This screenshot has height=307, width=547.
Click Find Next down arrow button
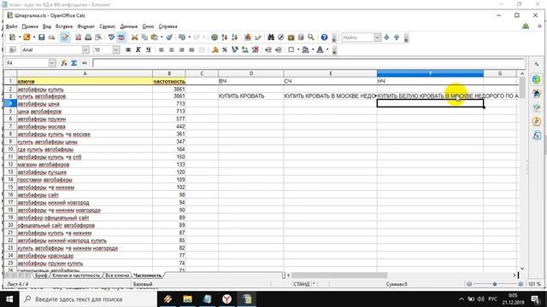tap(386, 38)
